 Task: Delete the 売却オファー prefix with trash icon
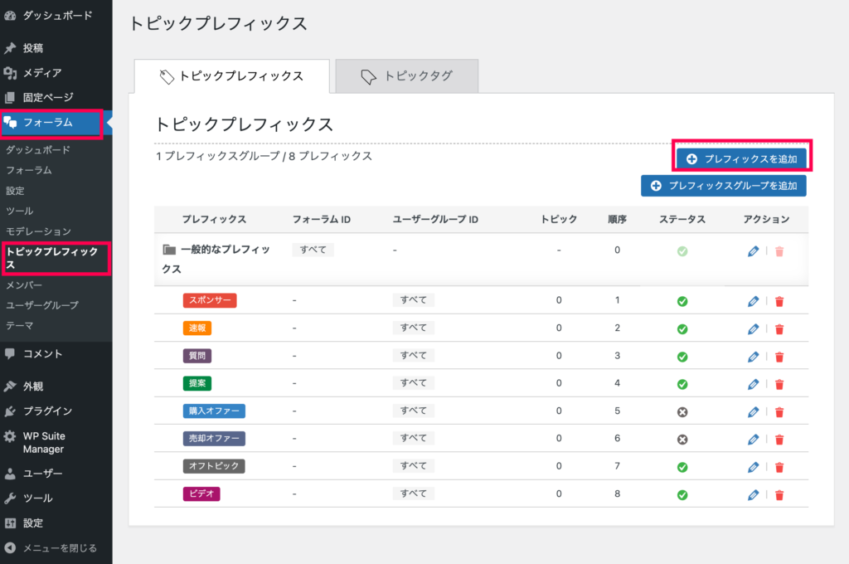[779, 440]
